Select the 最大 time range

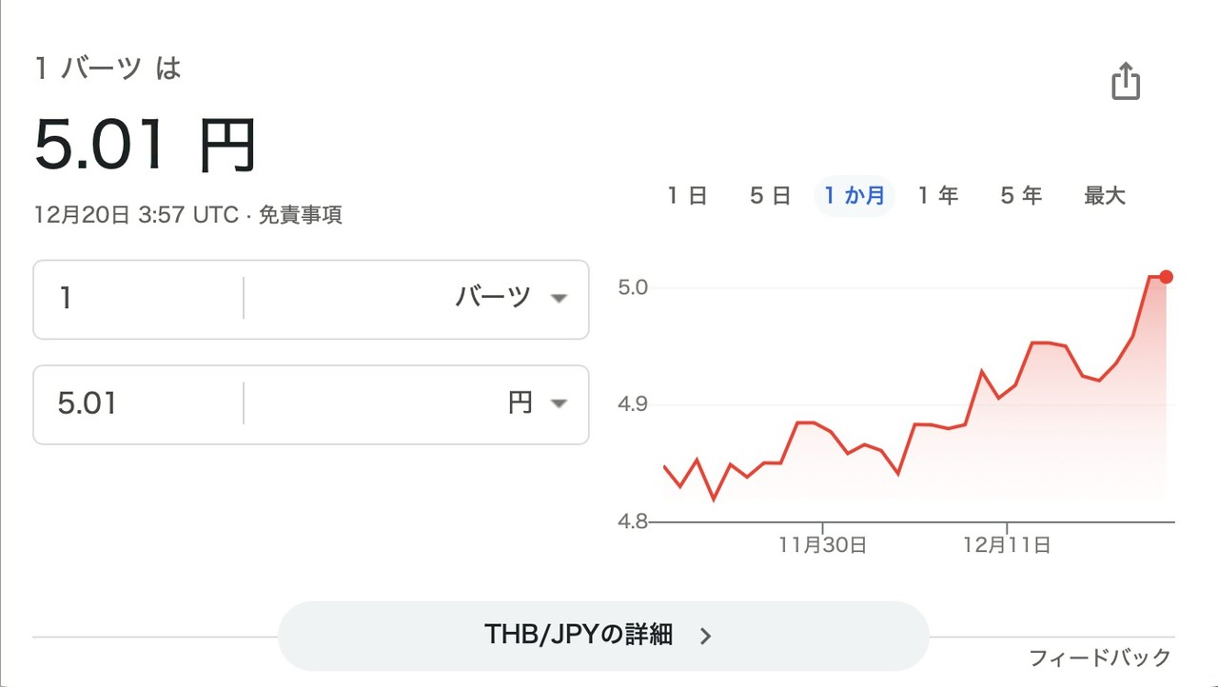point(1104,196)
